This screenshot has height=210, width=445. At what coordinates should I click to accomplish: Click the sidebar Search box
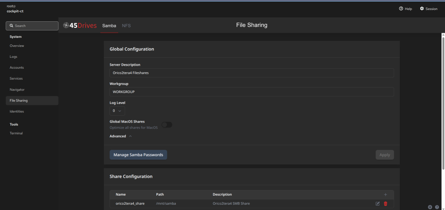pyautogui.click(x=32, y=26)
